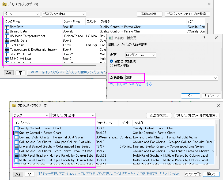Click プロジェクトファイル内を検索 in bottom browser

click(x=197, y=115)
